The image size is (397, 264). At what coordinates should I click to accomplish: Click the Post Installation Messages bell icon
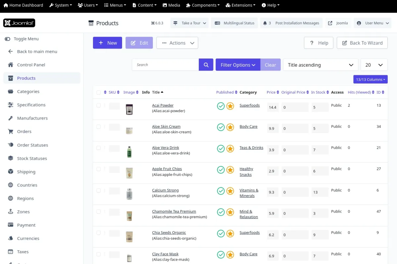[x=265, y=23]
